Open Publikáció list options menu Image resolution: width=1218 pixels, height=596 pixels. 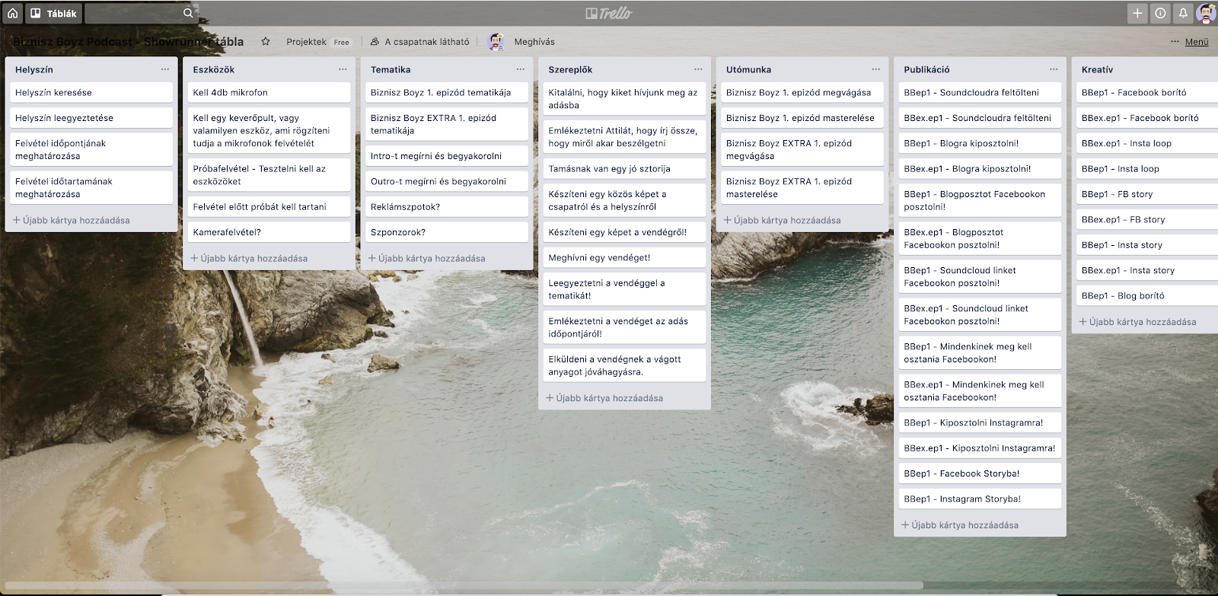tap(1054, 69)
